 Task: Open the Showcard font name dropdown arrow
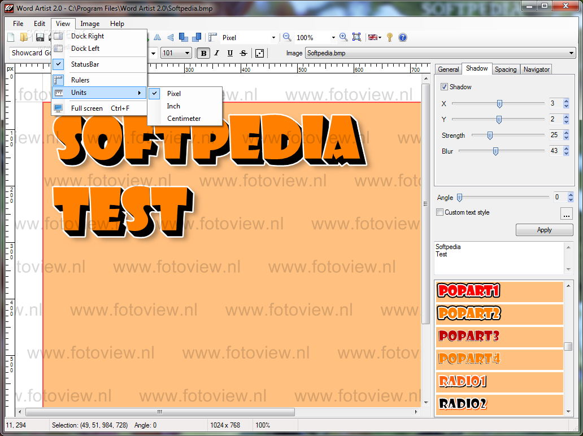coord(153,53)
